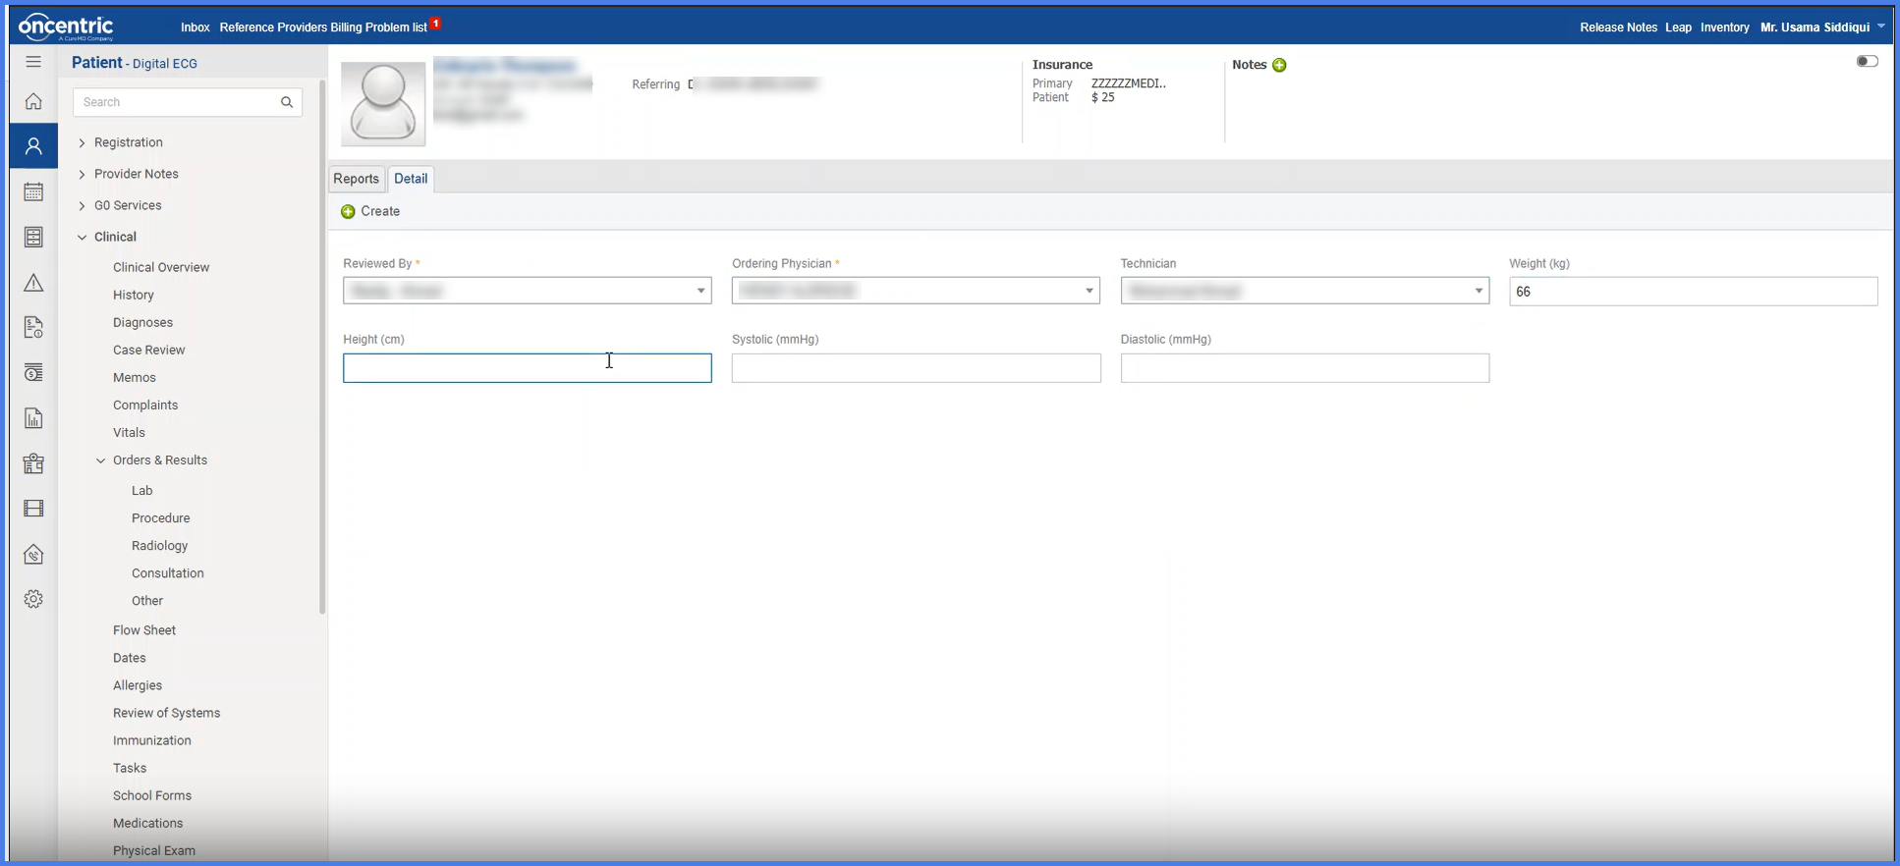This screenshot has height=866, width=1900.
Task: Open the Release Notes link
Action: click(x=1618, y=27)
